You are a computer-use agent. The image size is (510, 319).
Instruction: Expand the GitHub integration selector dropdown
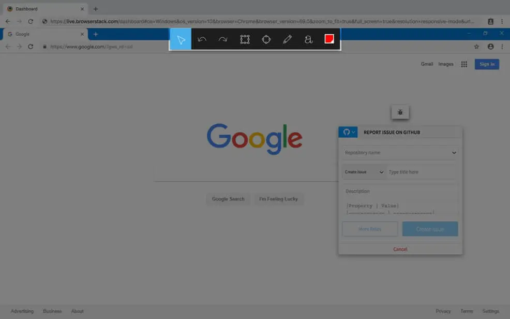(348, 132)
